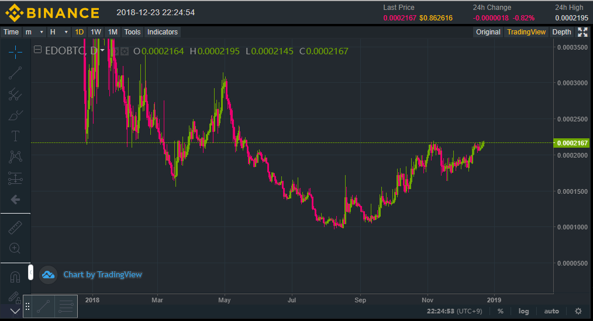Viewport: 593px width, 321px height.
Task: Open the hours 'H' interval dropdown
Action: tap(59, 32)
